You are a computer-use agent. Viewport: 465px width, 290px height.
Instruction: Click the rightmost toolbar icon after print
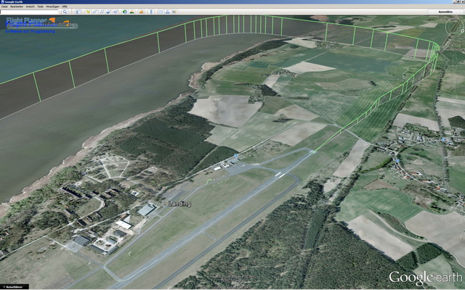point(175,12)
